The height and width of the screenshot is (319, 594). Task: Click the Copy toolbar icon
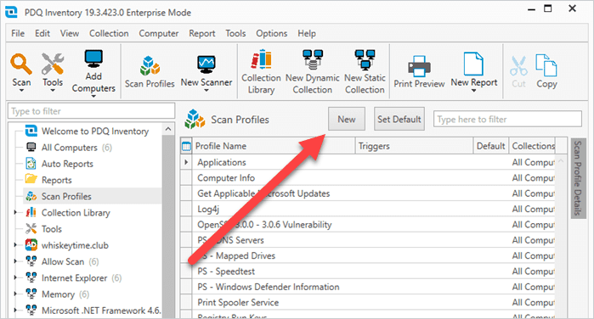tap(546, 71)
